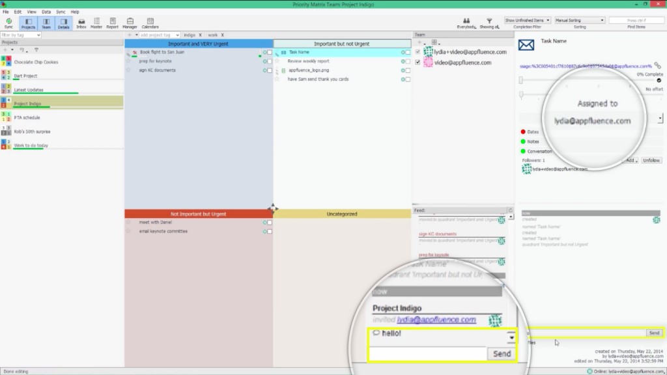Screen dimensions: 667x375
Task: Check off 'Review weekly report' task
Action: point(408,61)
